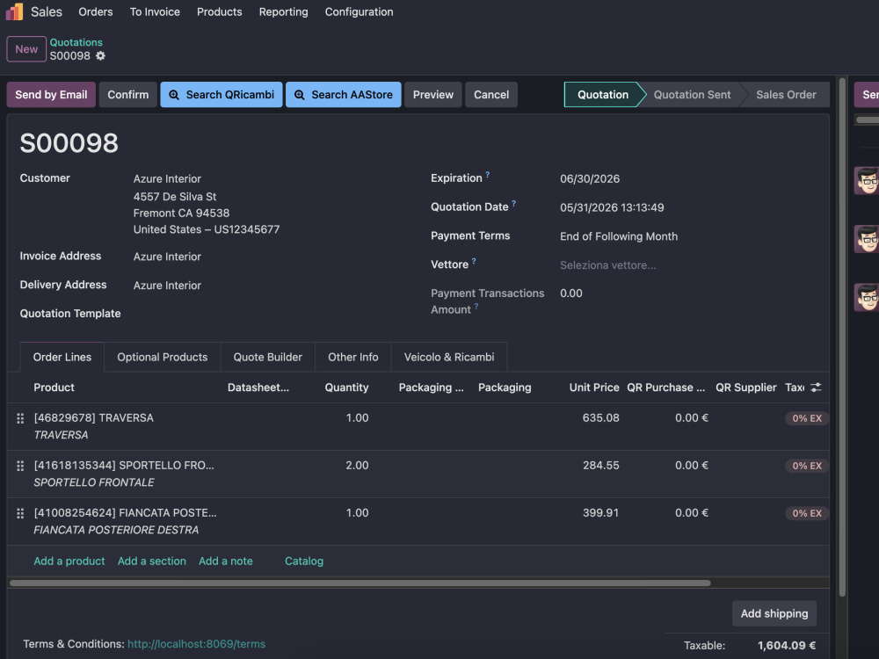
Task: Set status to Sales Order
Action: point(786,95)
